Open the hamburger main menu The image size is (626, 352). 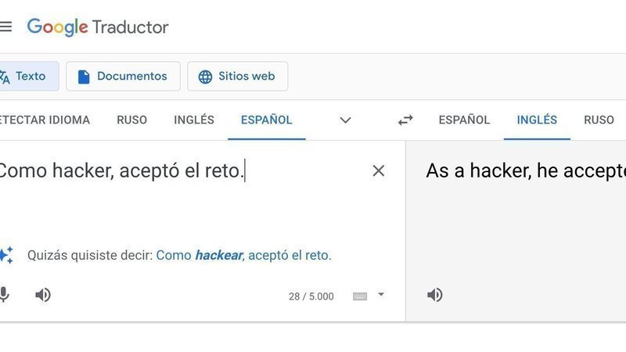pyautogui.click(x=5, y=27)
